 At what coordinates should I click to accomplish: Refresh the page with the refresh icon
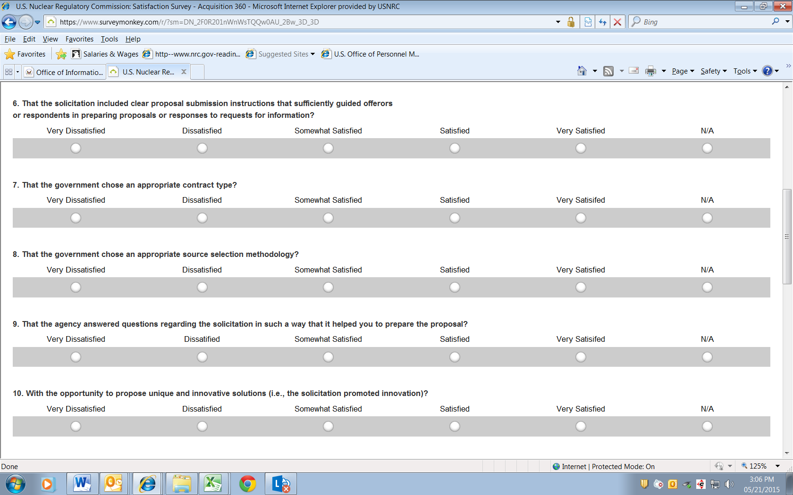(603, 22)
